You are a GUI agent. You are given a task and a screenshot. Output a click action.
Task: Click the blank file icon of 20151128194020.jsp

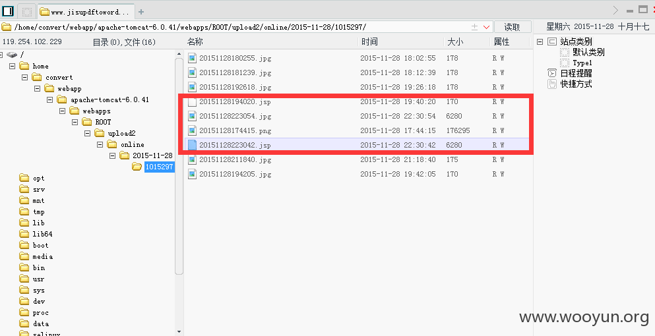(192, 101)
